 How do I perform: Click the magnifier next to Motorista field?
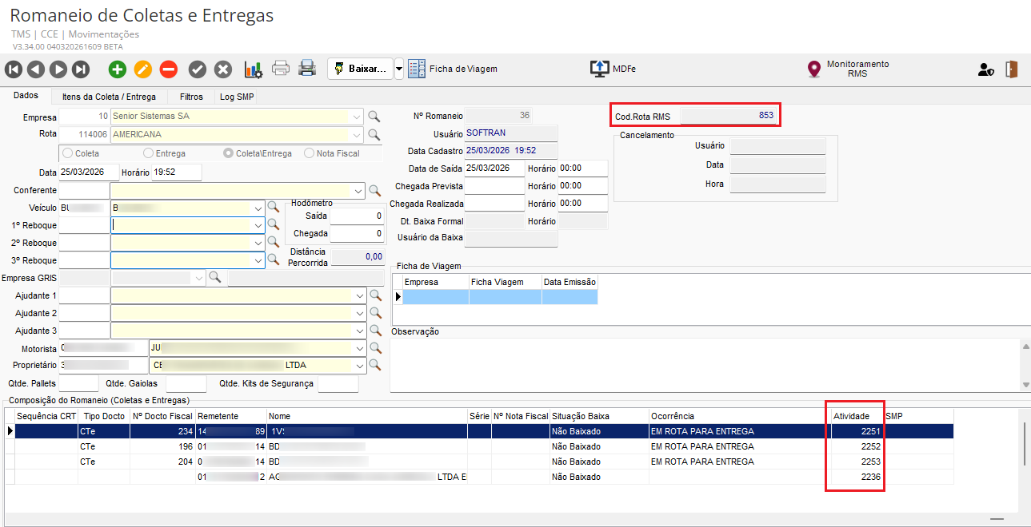(374, 348)
